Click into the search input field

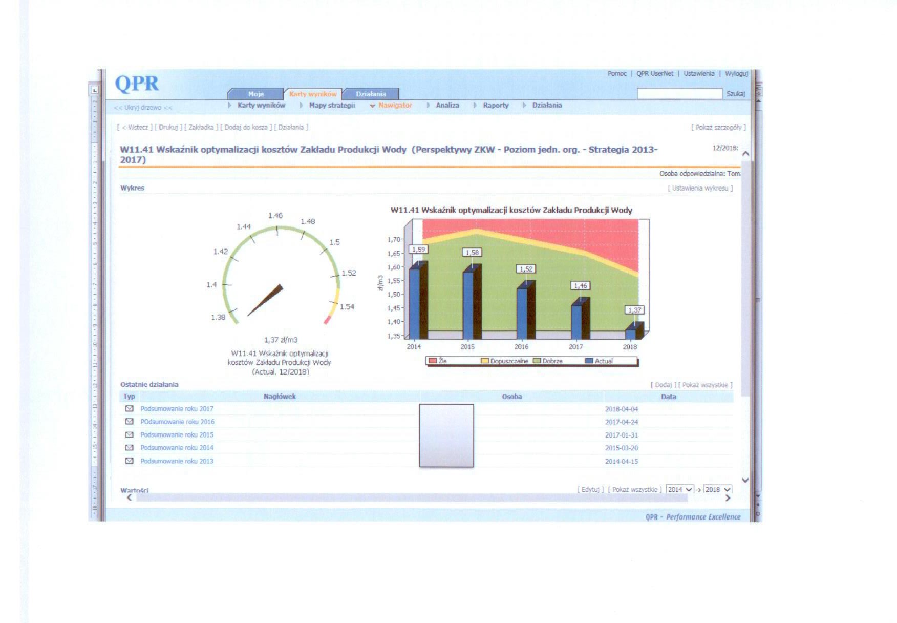coord(679,94)
